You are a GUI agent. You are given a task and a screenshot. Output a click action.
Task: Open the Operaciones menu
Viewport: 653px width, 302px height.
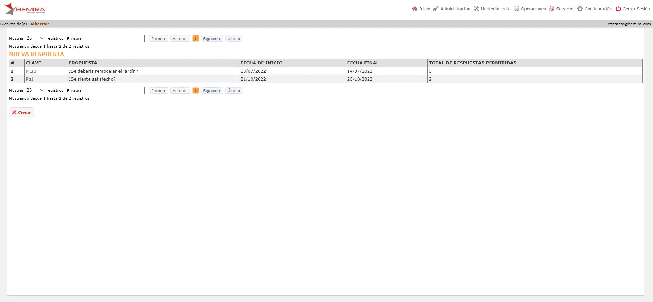pos(533,9)
